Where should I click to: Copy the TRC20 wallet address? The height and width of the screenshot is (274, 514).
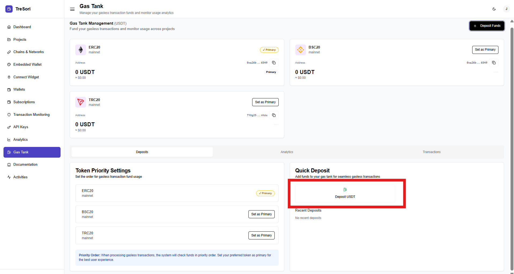pyautogui.click(x=274, y=115)
